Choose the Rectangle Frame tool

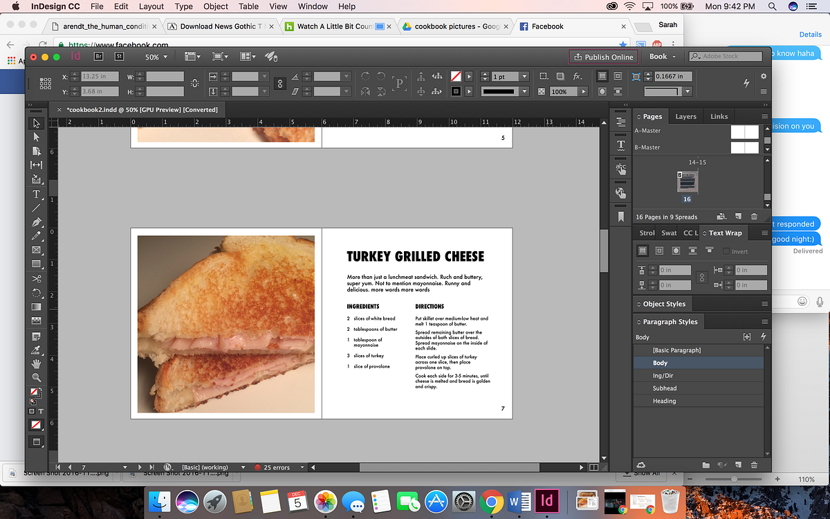tap(36, 250)
